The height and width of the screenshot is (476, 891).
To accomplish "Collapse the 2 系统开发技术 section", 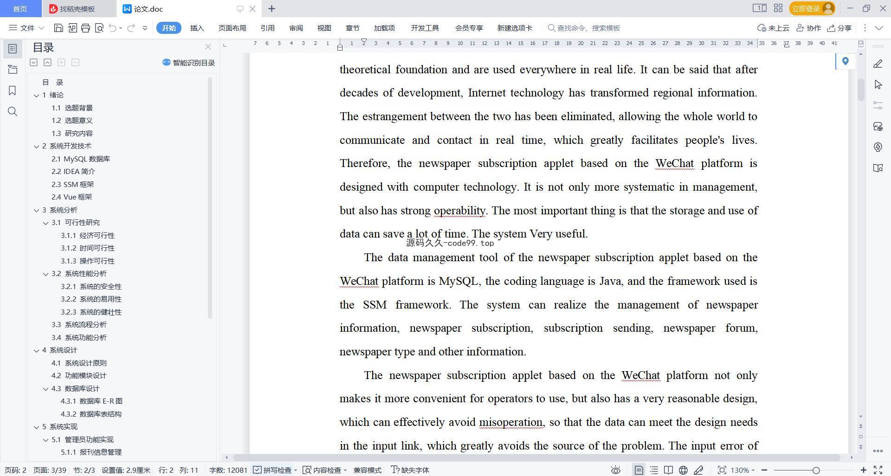I will tap(36, 146).
